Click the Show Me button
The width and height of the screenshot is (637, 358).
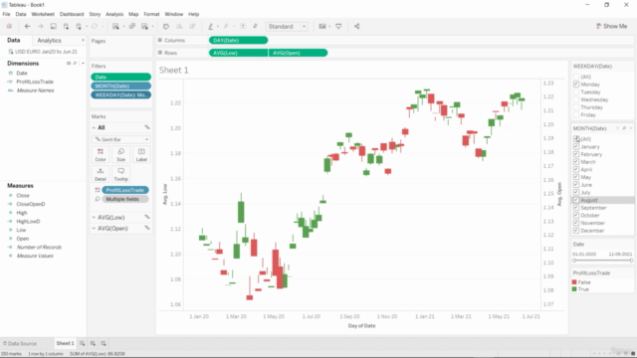[611, 27]
